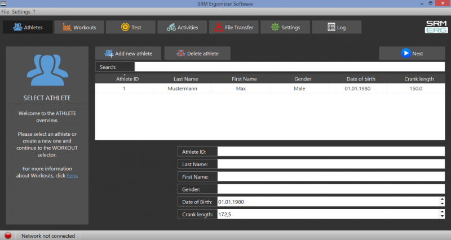Sort by First Name column header
451x240 pixels.
click(241, 79)
